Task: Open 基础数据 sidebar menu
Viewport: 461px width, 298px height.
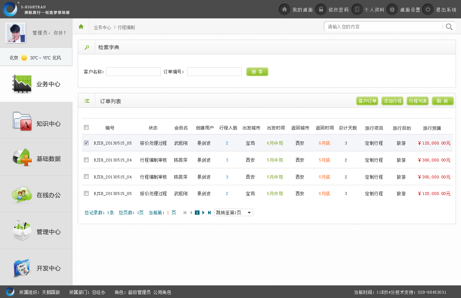Action: [x=36, y=158]
